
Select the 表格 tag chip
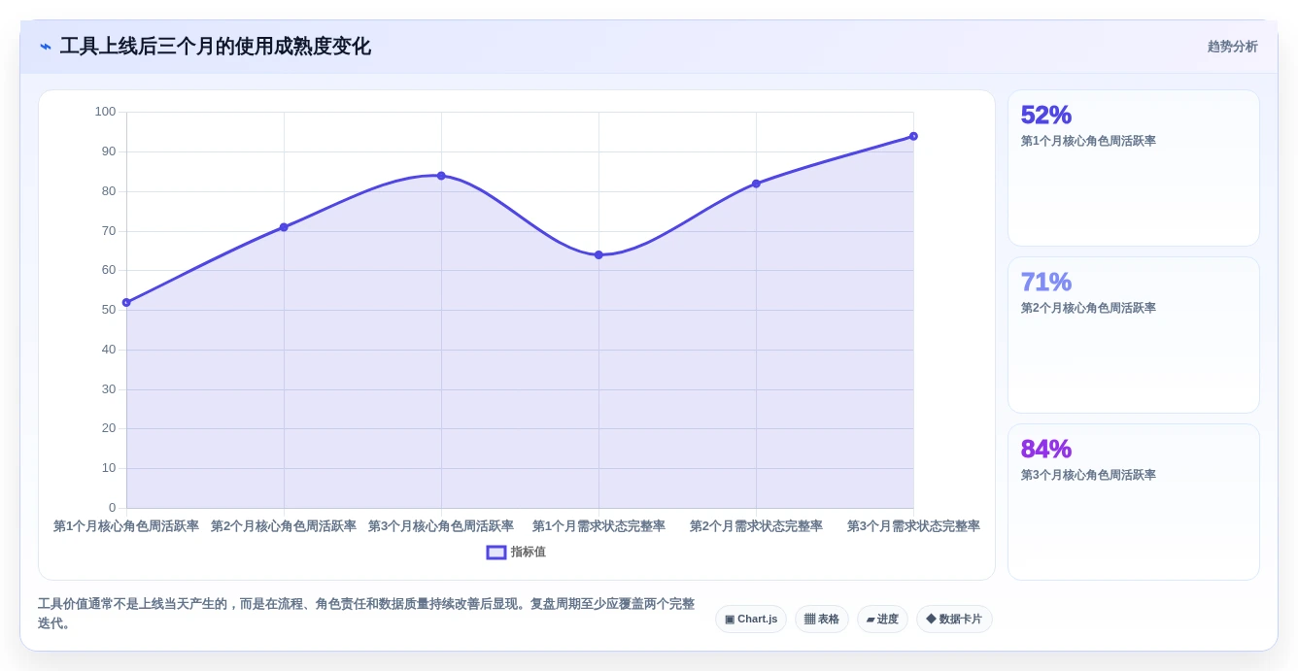tap(822, 620)
